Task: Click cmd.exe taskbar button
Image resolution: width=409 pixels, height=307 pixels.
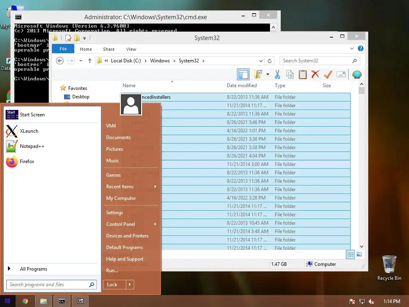Action: coord(62,301)
